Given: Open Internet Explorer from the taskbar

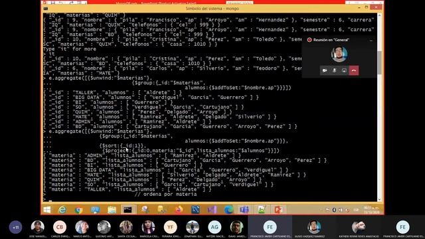Looking at the screenshot, I should click(x=62, y=210).
